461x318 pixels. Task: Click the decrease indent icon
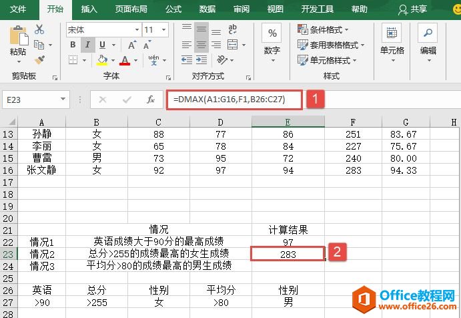(187, 60)
